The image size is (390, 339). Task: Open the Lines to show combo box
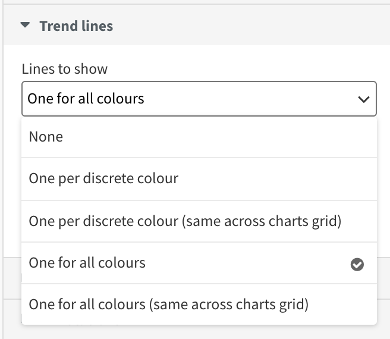[x=199, y=99]
